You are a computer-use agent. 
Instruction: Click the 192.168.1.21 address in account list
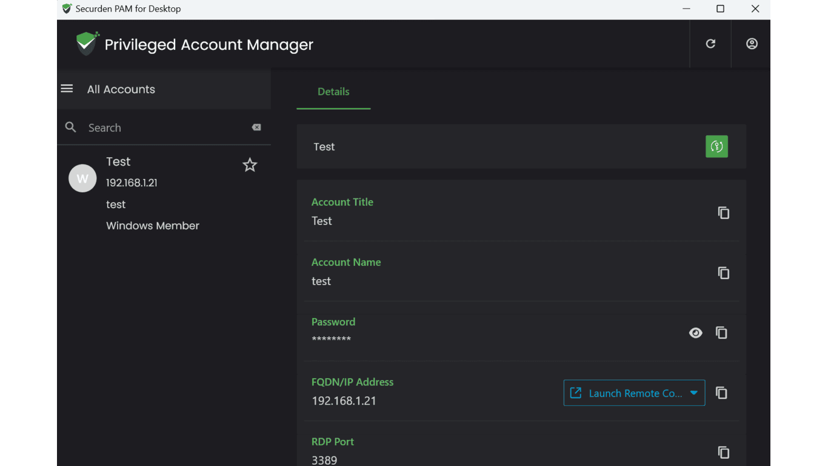click(132, 183)
